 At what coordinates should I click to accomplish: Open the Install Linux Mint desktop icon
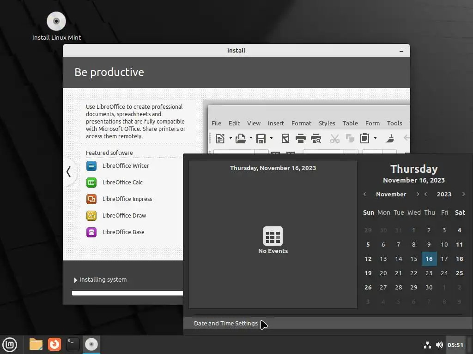56,26
